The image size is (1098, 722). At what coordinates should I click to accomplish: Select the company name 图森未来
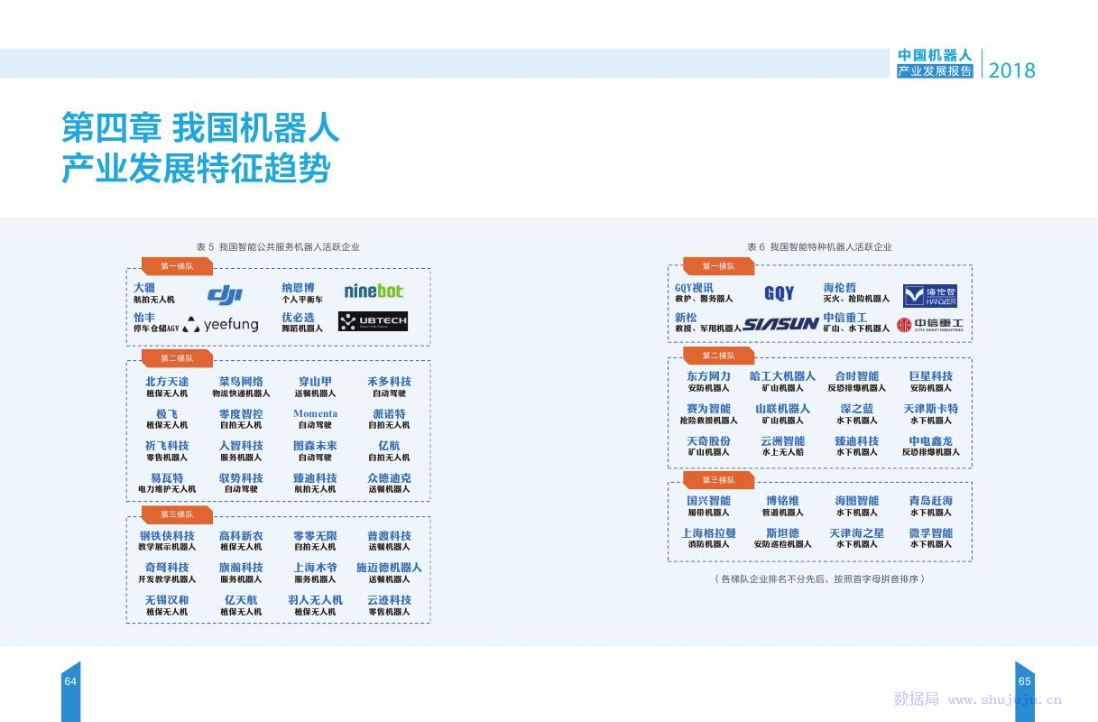click(x=315, y=446)
